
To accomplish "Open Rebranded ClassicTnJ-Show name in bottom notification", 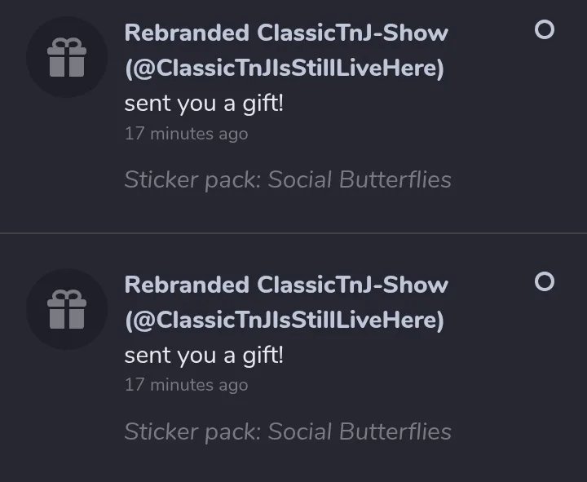I will point(286,285).
